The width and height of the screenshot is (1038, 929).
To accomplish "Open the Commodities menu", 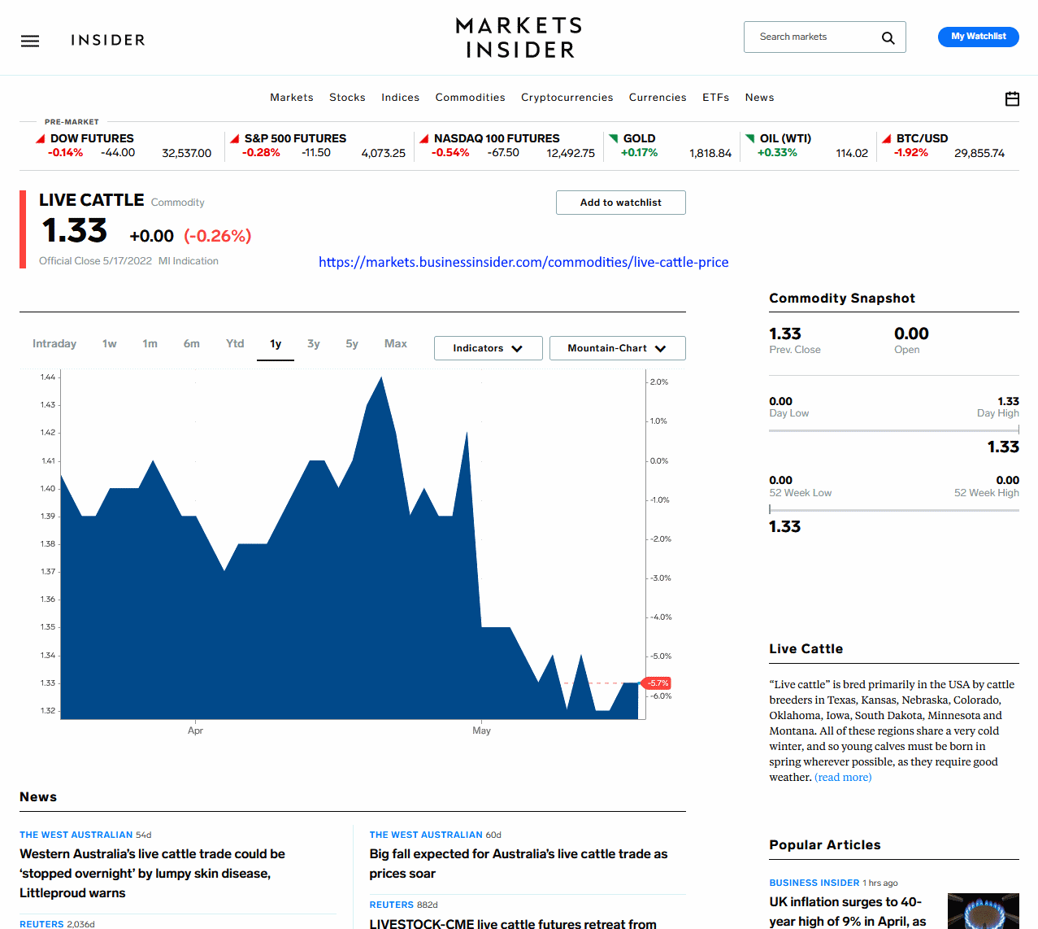I will tap(471, 98).
